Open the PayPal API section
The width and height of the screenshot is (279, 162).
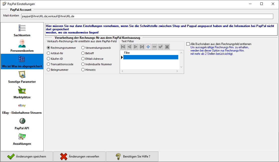(x=22, y=123)
